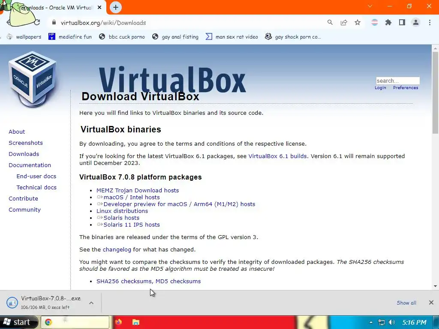Open the Preferences link

click(406, 87)
